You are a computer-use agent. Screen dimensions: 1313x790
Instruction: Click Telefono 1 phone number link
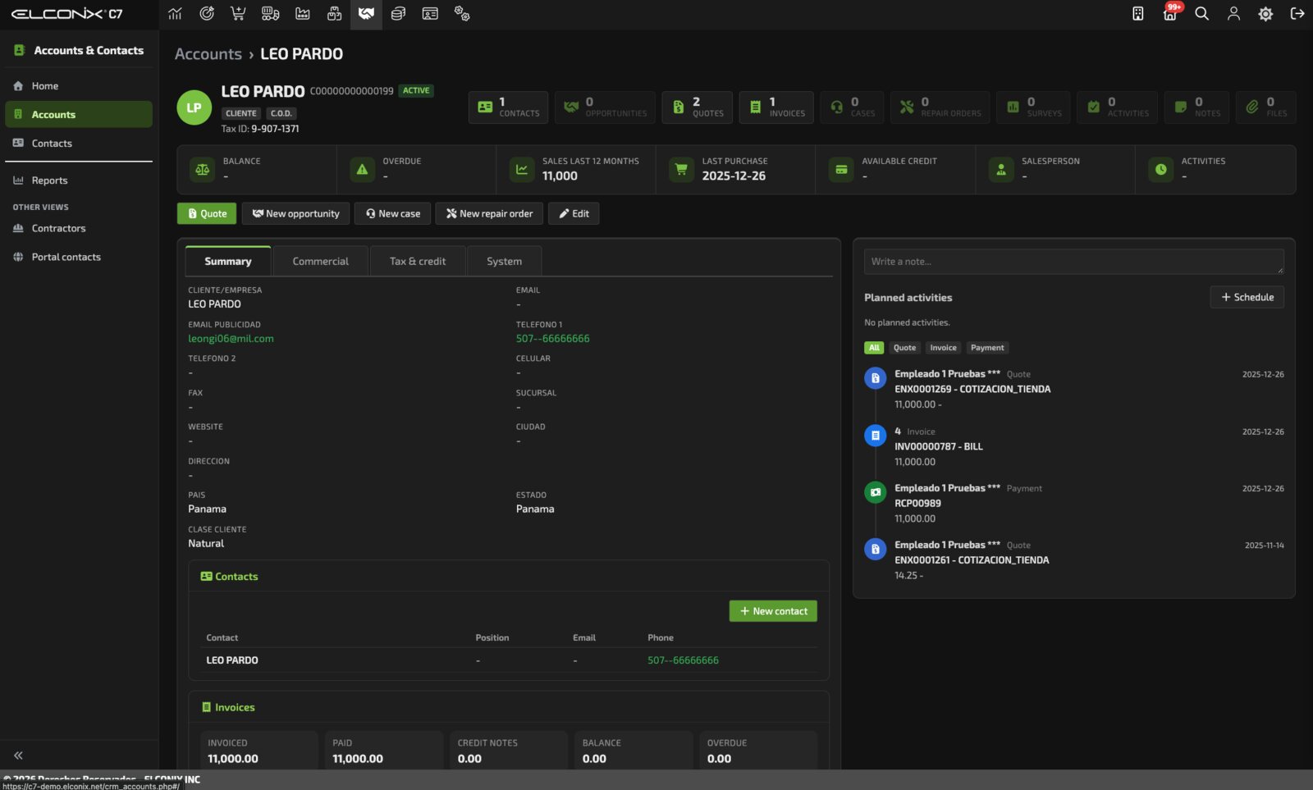point(552,339)
